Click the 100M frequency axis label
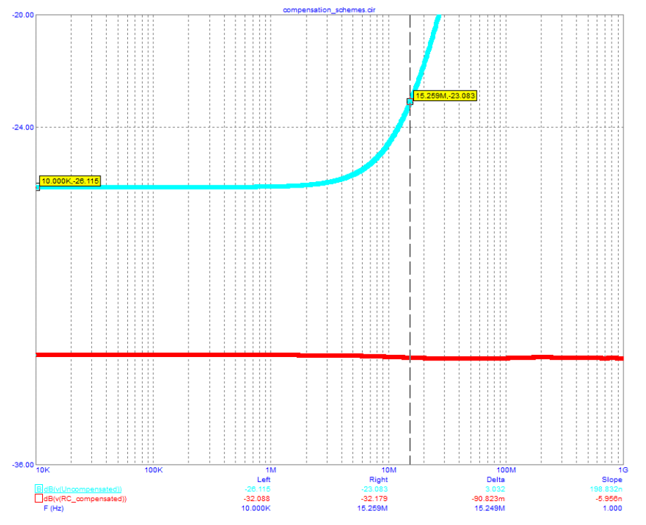This screenshot has height=525, width=646. click(x=504, y=469)
